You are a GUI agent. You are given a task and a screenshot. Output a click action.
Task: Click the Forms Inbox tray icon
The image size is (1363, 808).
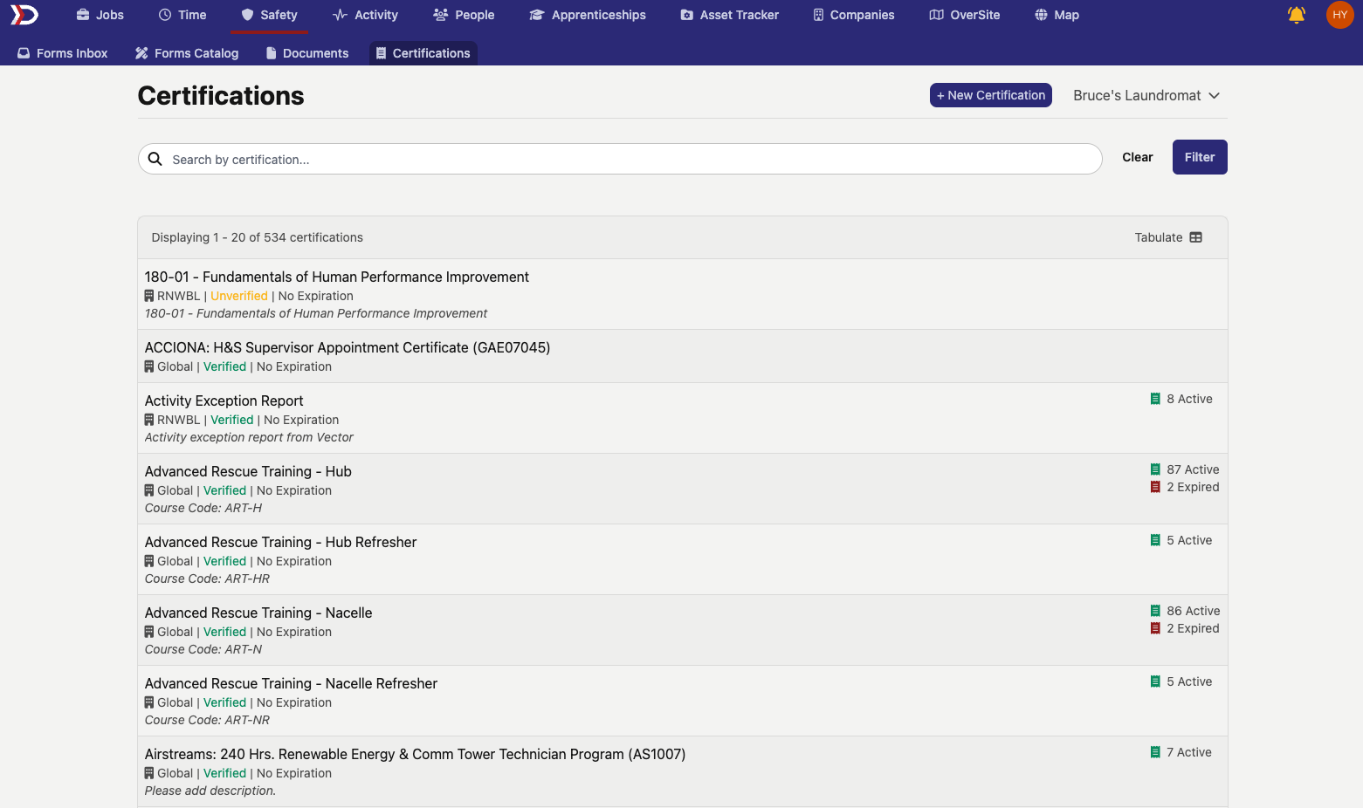pos(24,53)
